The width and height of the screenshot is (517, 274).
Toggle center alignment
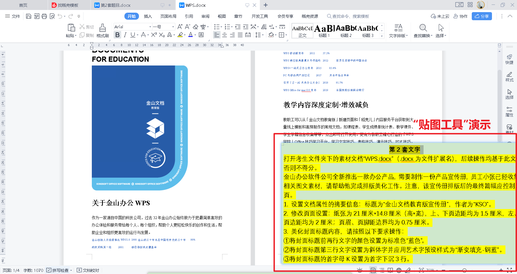(x=225, y=35)
